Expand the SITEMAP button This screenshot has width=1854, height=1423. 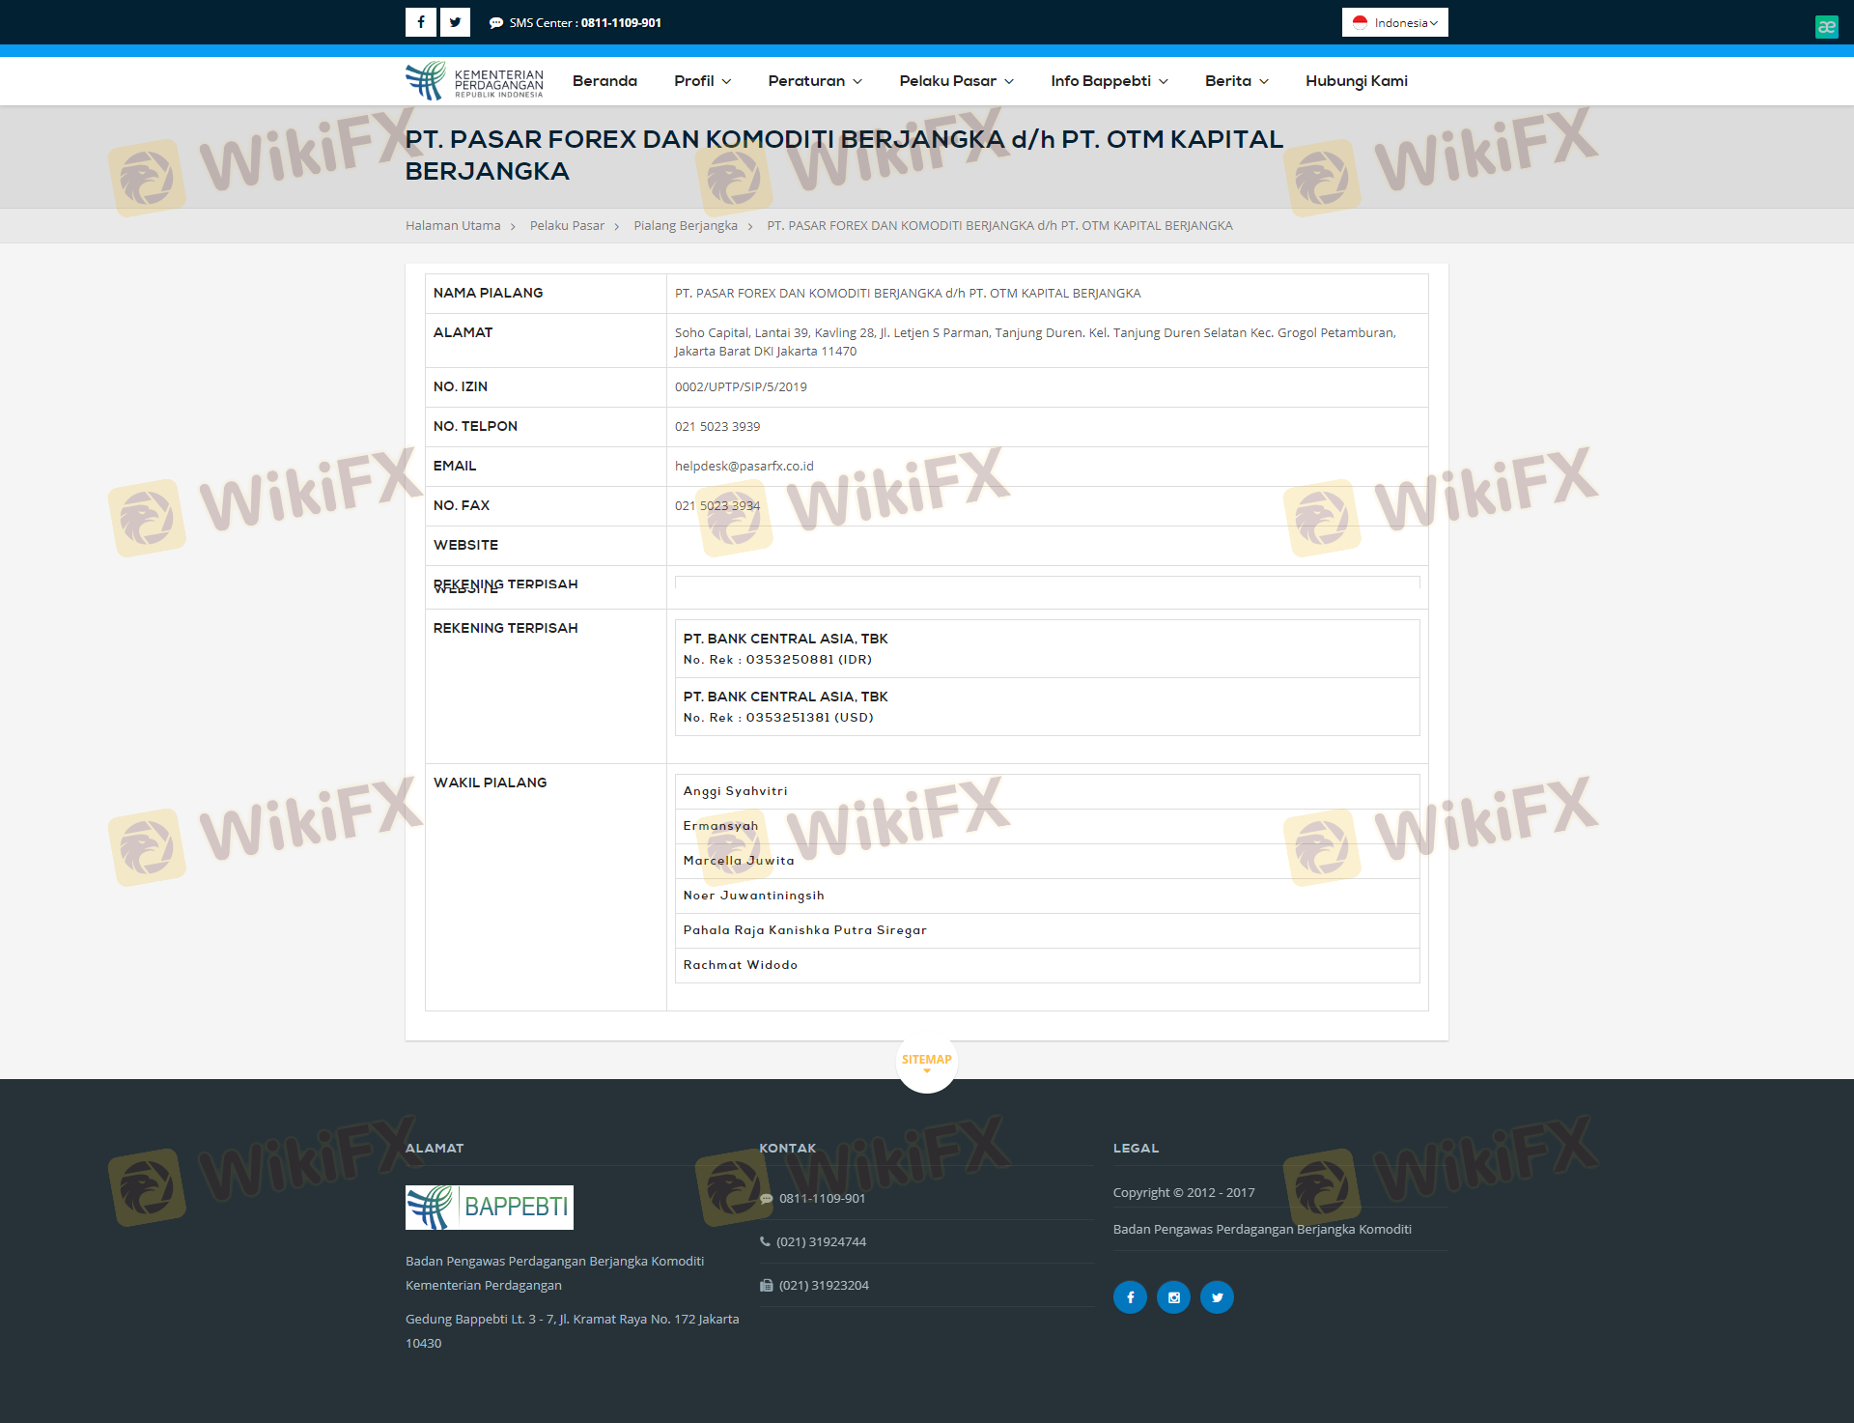pos(927,1062)
